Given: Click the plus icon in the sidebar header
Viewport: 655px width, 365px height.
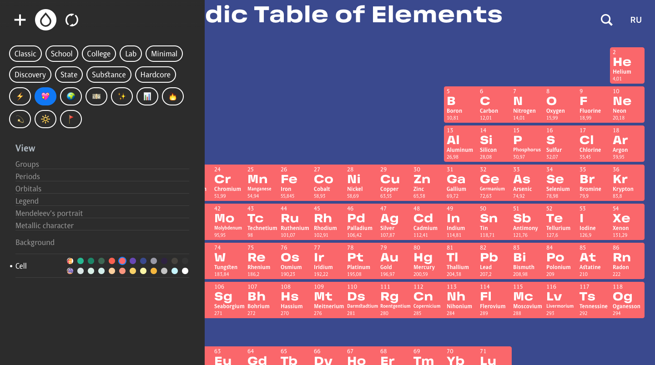Looking at the screenshot, I should tap(20, 20).
